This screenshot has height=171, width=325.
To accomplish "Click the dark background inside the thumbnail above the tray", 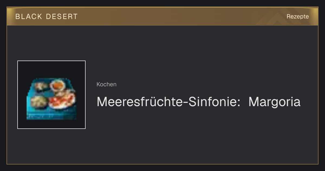I will pyautogui.click(x=51, y=69).
